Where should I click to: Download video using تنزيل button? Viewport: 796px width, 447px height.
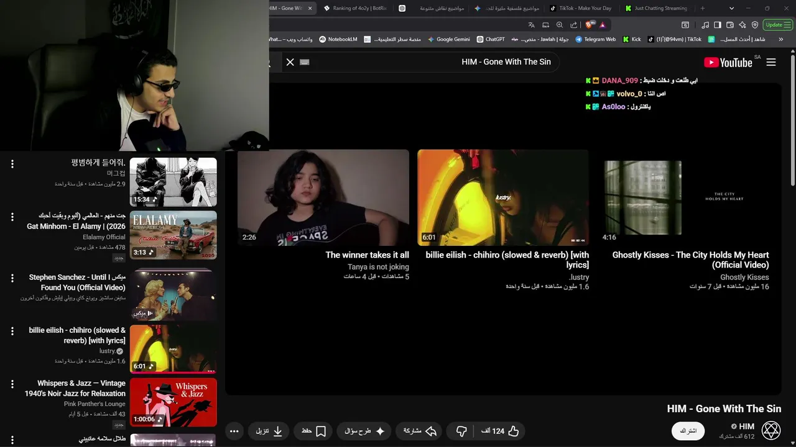(x=269, y=431)
